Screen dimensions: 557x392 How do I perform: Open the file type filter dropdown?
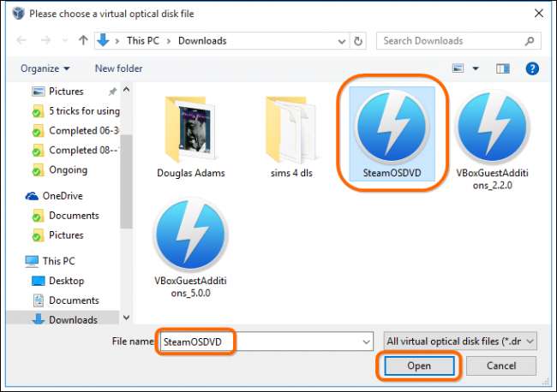460,342
